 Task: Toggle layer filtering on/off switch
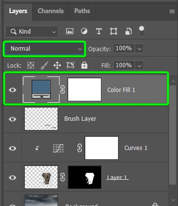pyautogui.click(x=141, y=31)
